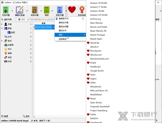
Task: Open the Edit metadata pencil icon
Action: point(20,10)
